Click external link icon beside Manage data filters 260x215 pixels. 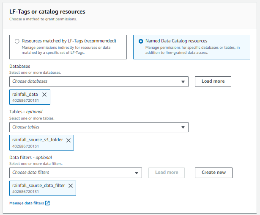coord(48,203)
